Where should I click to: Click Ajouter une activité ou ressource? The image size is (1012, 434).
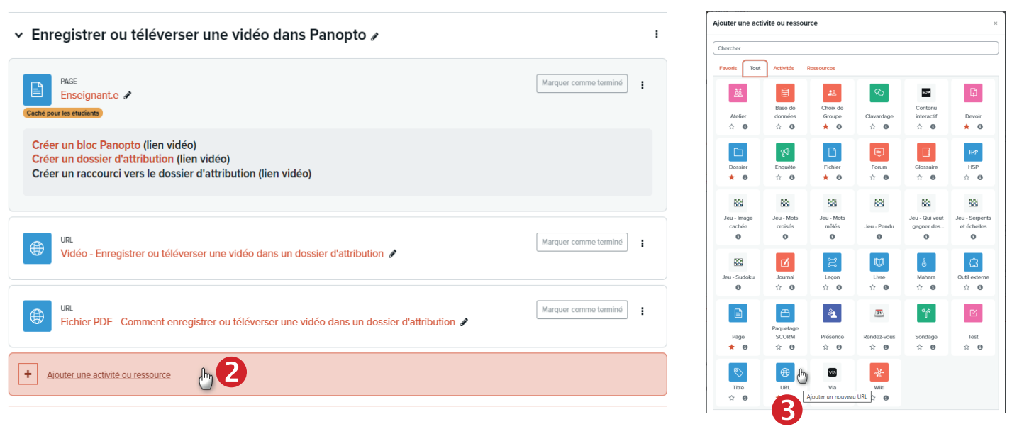[x=109, y=374]
